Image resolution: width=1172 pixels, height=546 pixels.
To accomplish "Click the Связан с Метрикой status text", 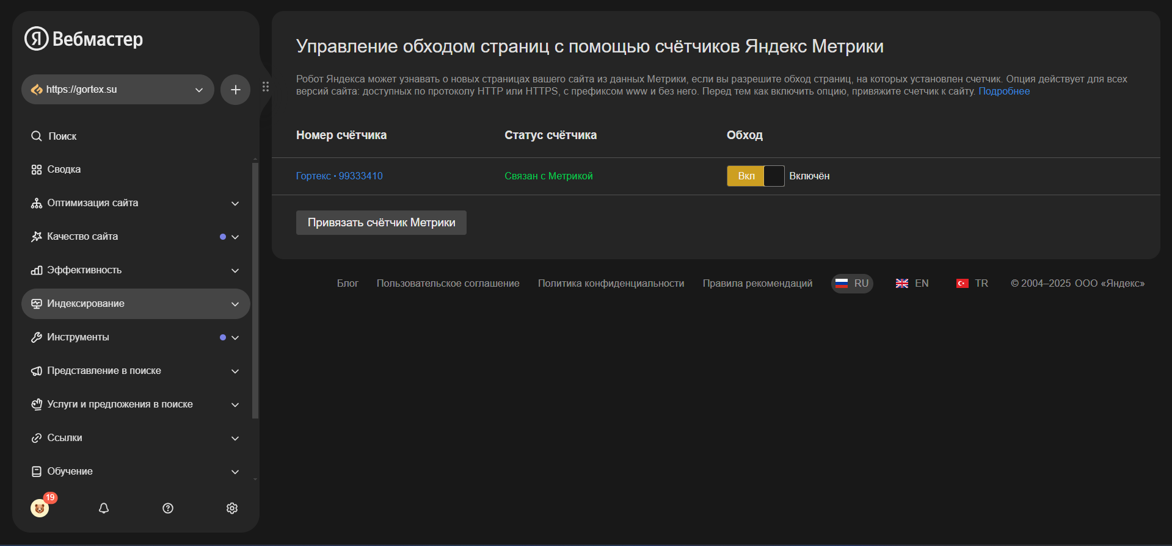I will (x=548, y=176).
